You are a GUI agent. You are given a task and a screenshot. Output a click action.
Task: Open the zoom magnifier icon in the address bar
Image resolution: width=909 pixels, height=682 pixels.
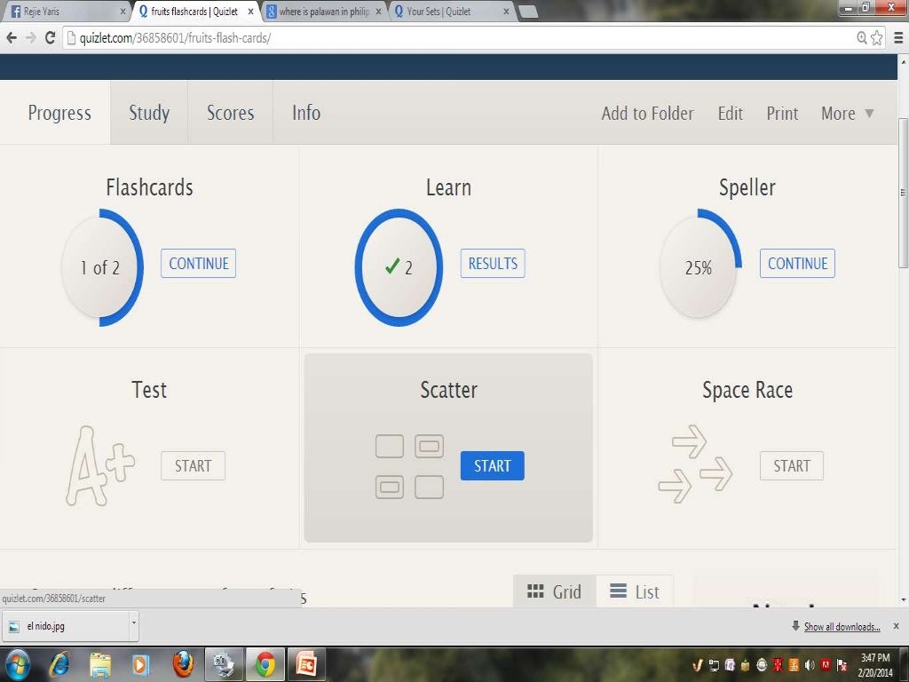[862, 38]
